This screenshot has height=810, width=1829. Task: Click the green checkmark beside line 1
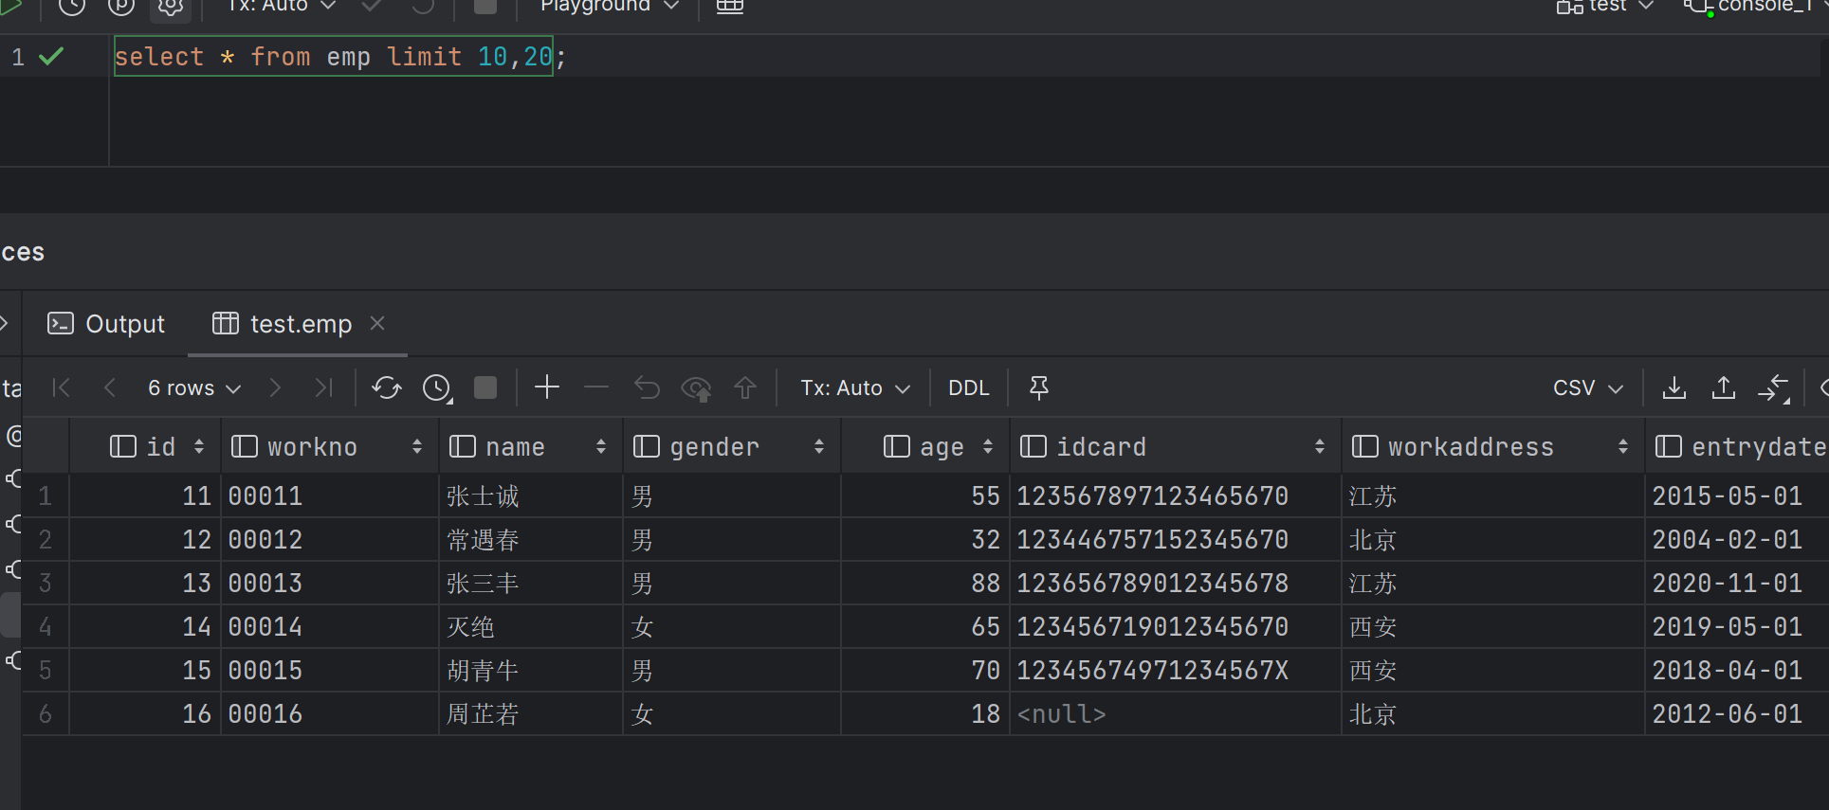[x=51, y=57]
